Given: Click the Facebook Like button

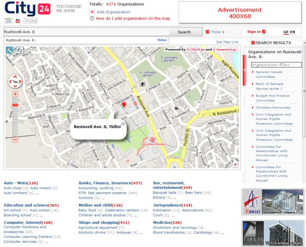Looking at the screenshot, I should [x=31, y=21].
